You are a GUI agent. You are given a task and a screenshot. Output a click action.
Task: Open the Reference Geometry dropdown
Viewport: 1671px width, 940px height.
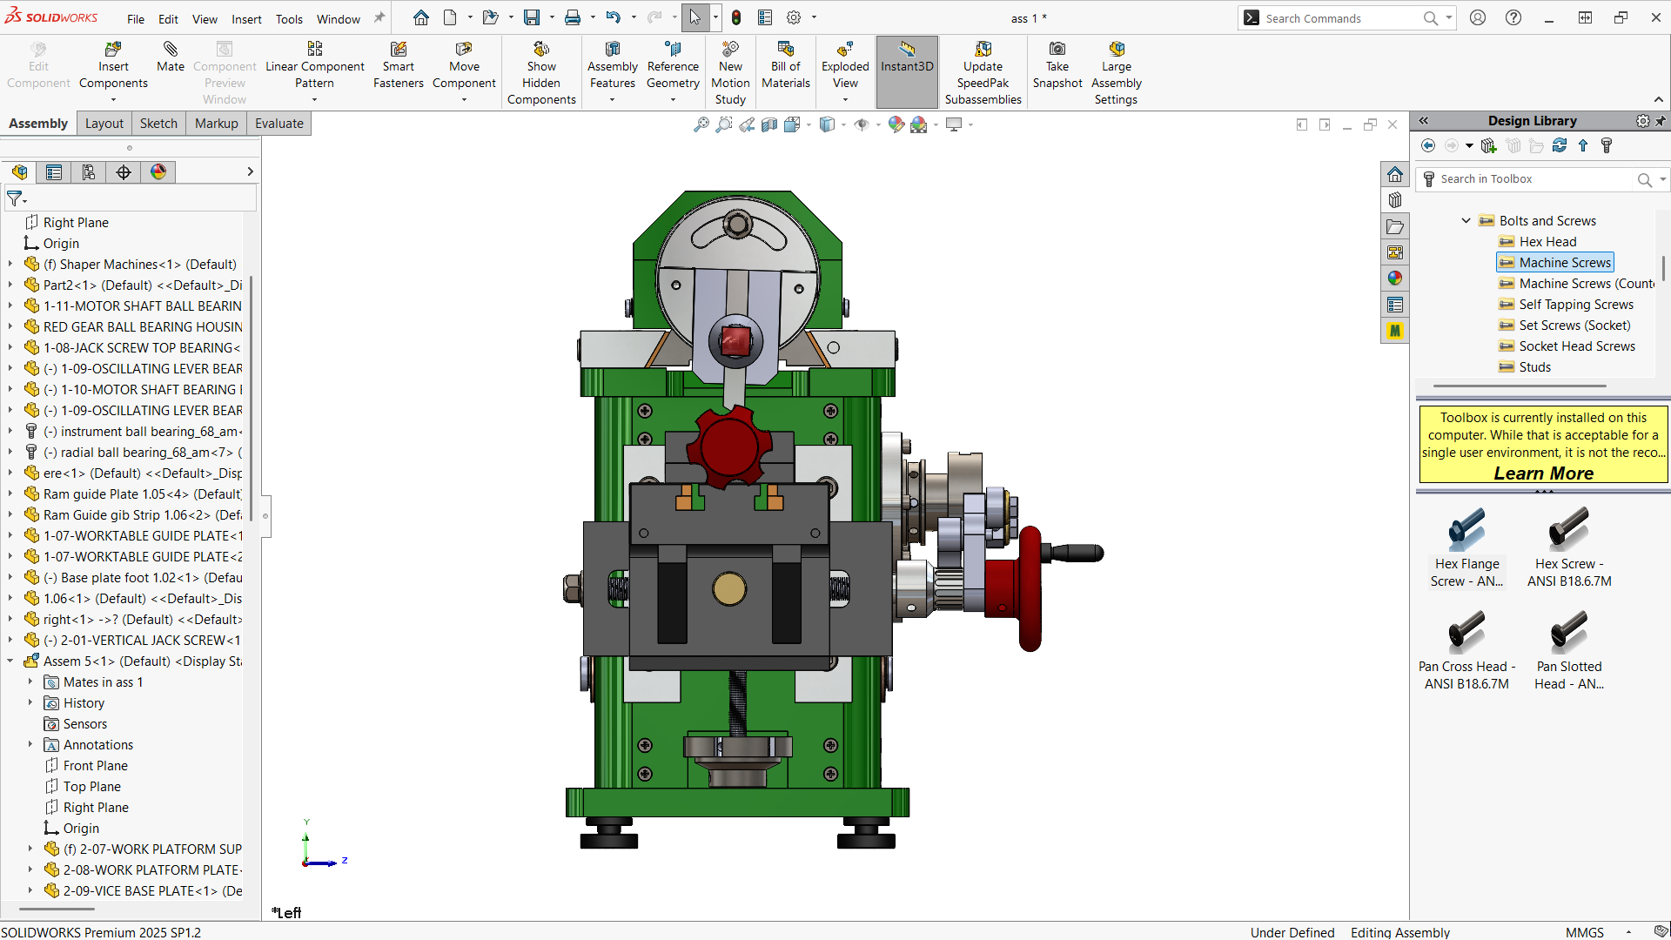pos(673,100)
